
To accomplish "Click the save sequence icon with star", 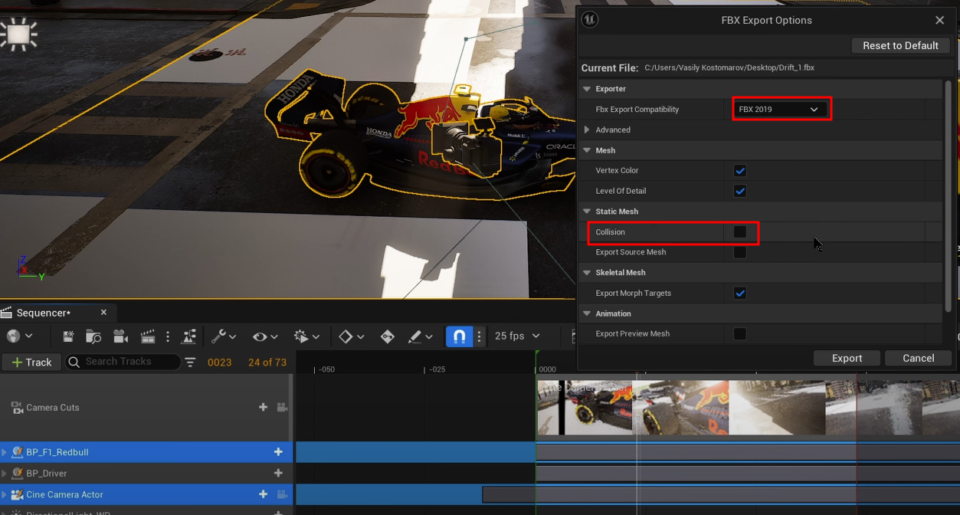I will (x=68, y=336).
